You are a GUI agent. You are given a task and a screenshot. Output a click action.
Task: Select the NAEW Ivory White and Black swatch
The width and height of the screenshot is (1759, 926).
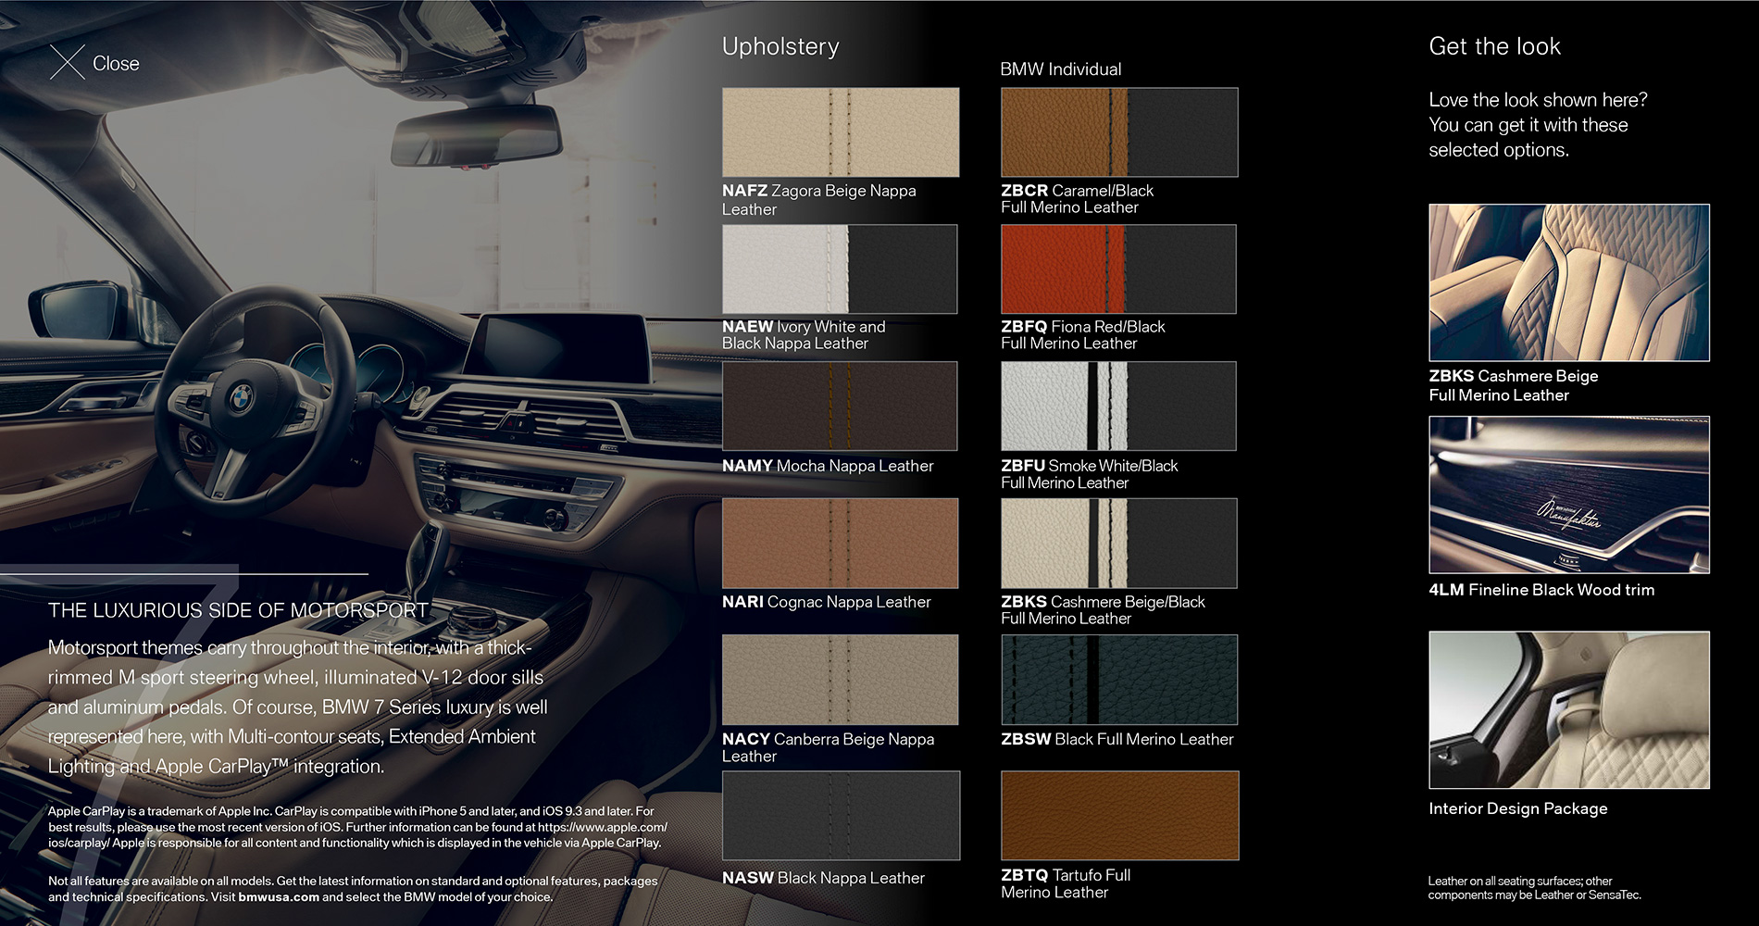point(840,269)
